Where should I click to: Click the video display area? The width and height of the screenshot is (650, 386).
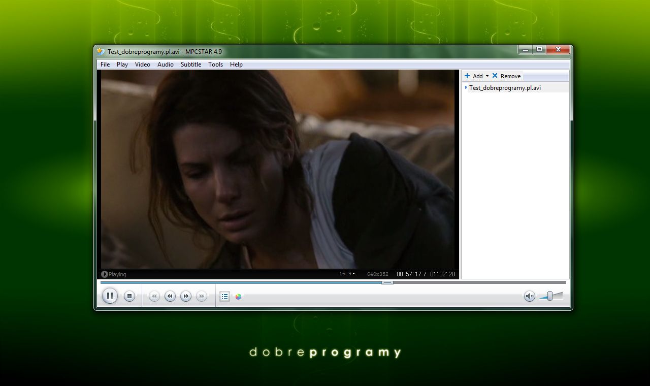tap(278, 169)
